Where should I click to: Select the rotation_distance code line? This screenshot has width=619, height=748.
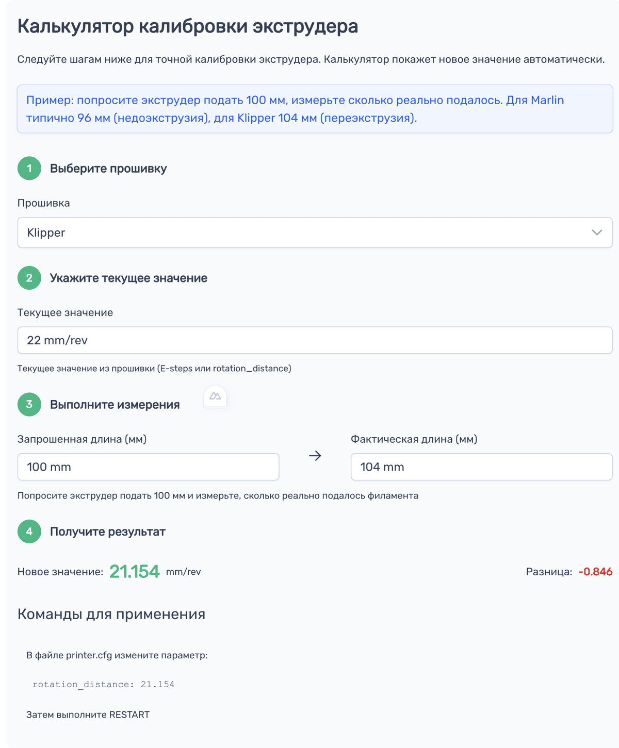point(103,684)
